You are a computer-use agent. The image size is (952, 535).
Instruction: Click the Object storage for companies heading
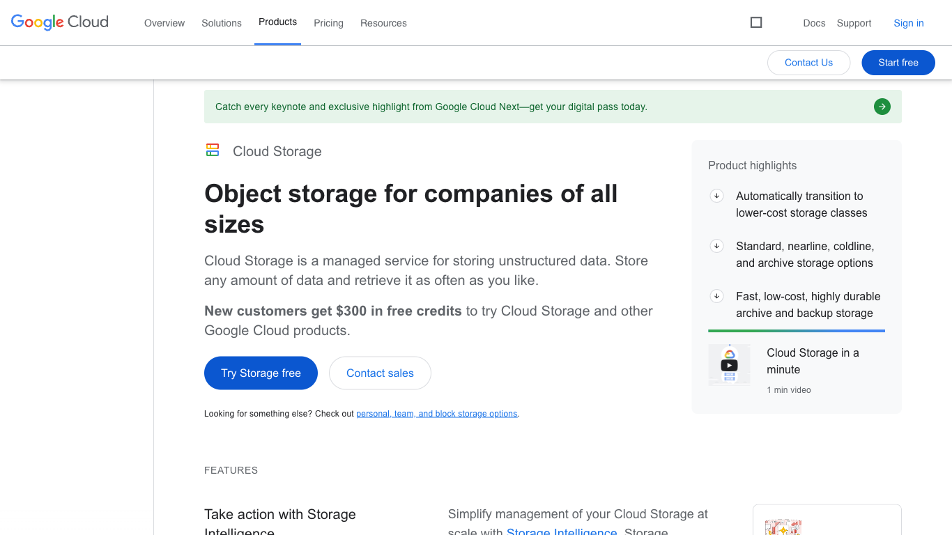coord(411,209)
